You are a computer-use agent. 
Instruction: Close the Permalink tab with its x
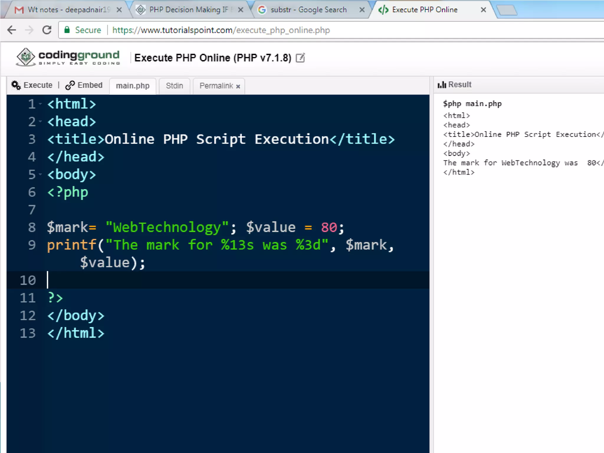[x=238, y=86]
